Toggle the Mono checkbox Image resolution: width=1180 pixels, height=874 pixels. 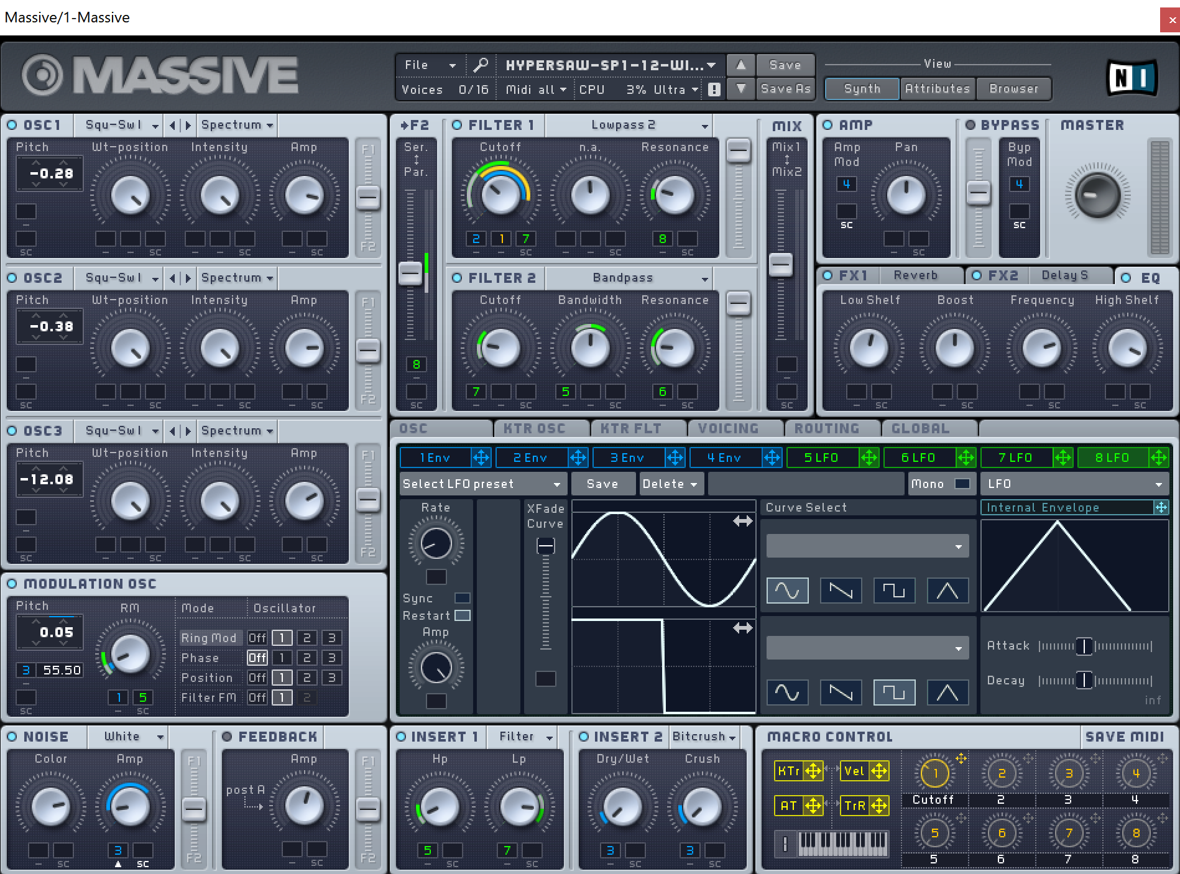[x=962, y=484]
